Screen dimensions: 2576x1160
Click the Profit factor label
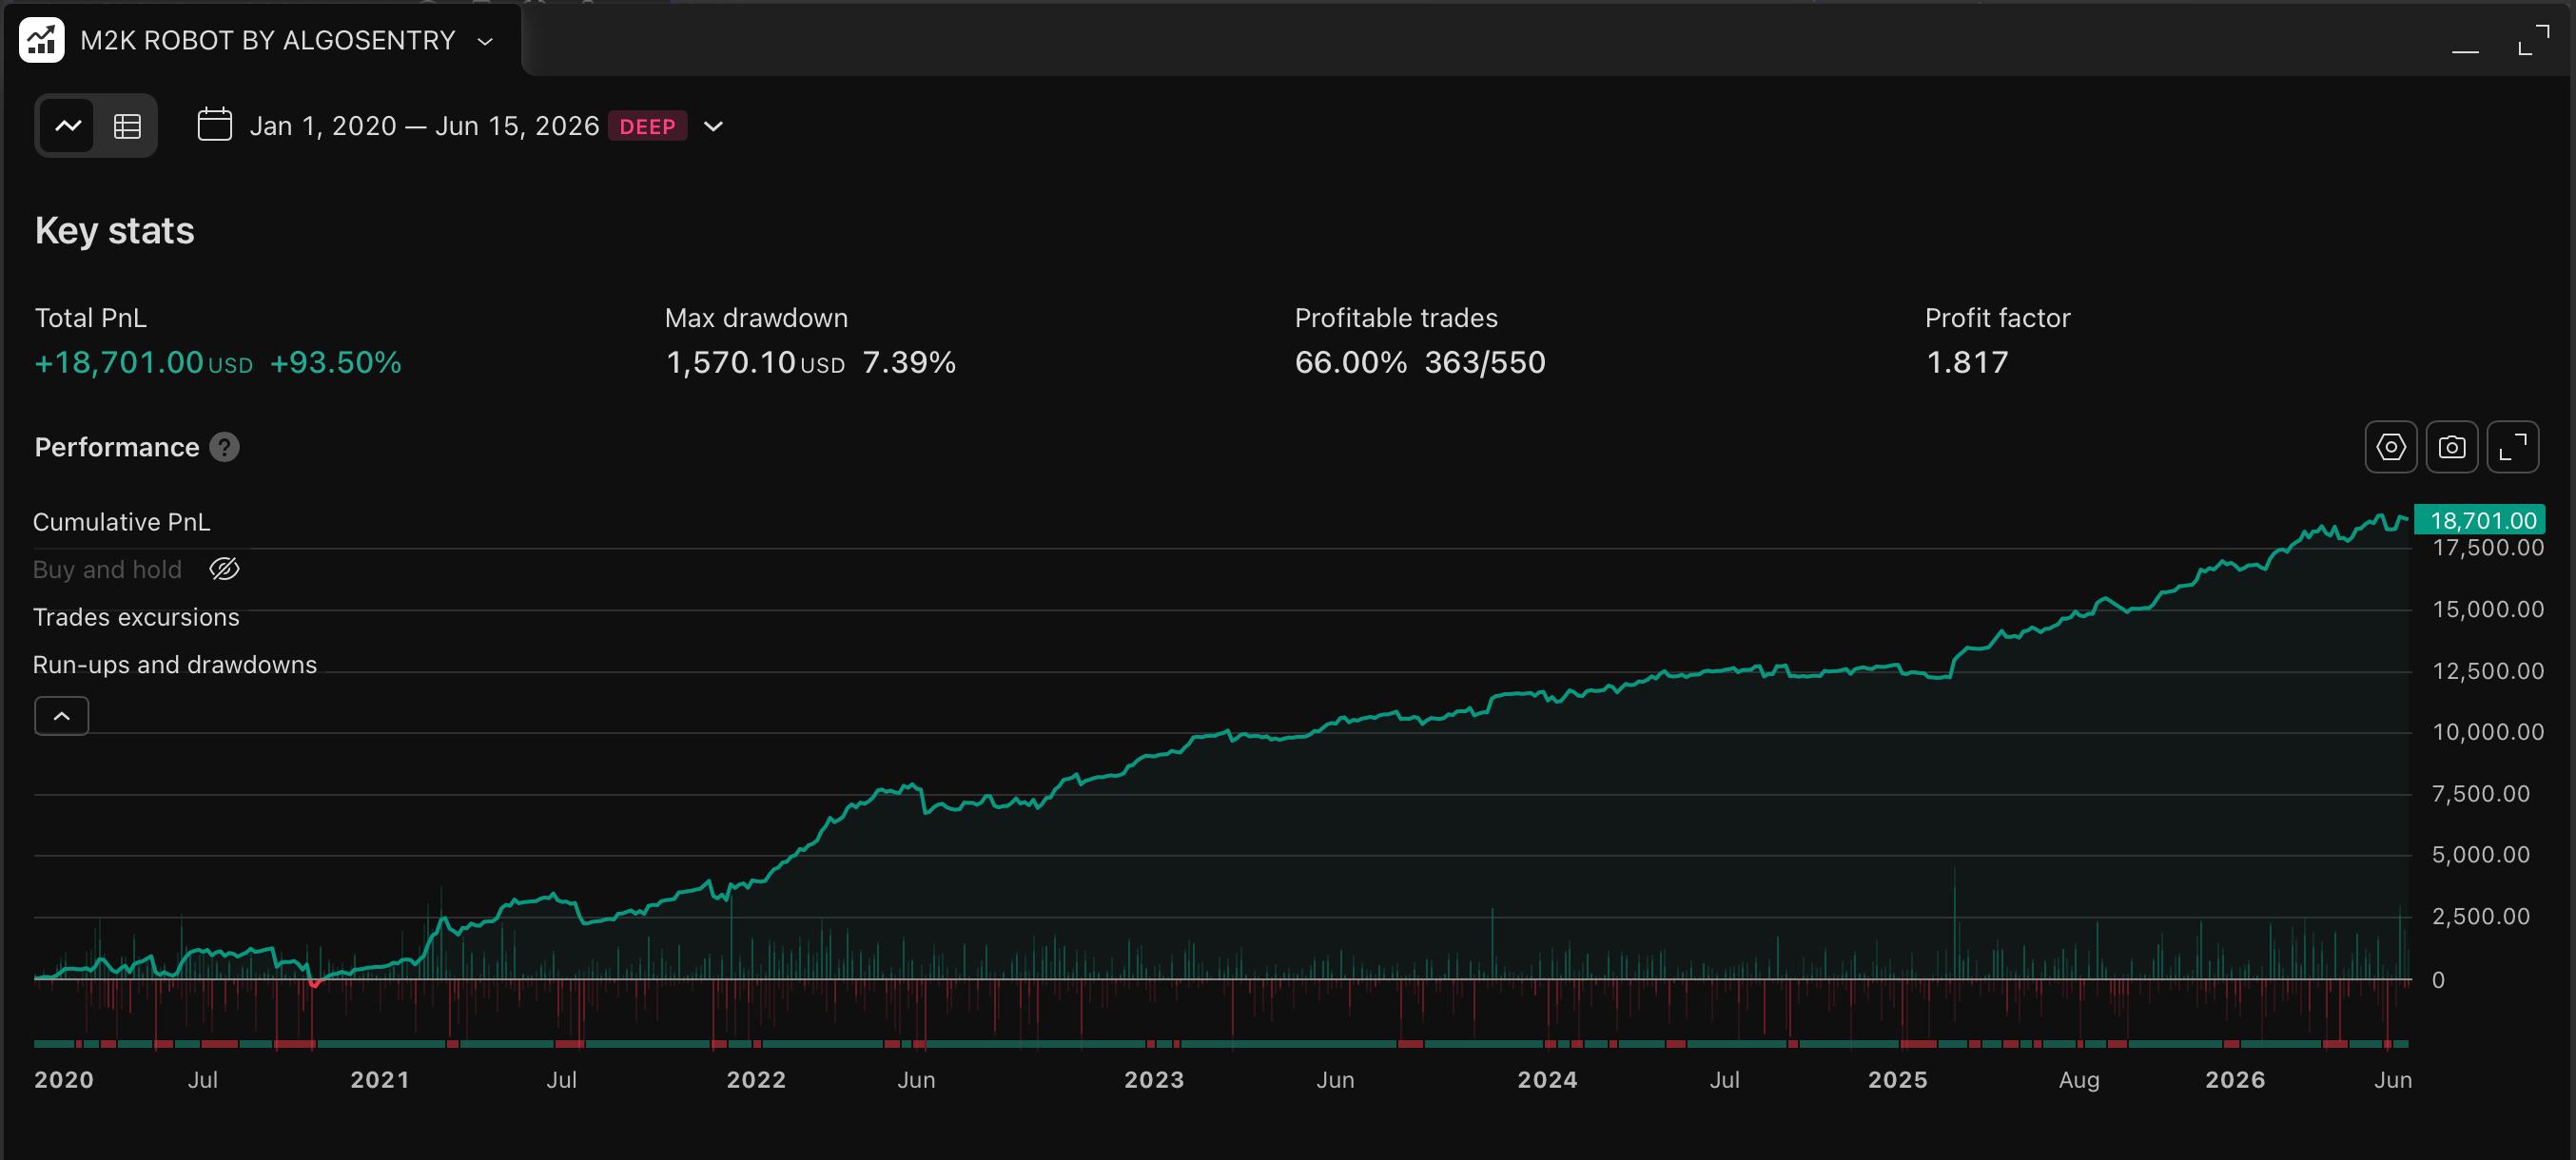coord(1998,318)
